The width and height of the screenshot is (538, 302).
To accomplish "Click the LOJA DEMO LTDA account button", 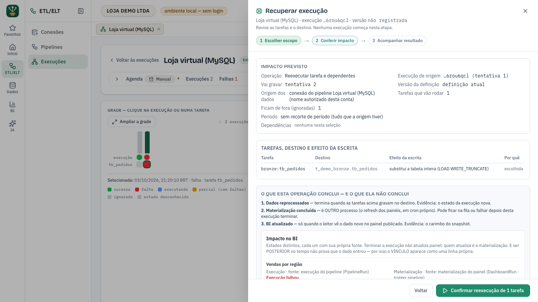I will click(128, 11).
